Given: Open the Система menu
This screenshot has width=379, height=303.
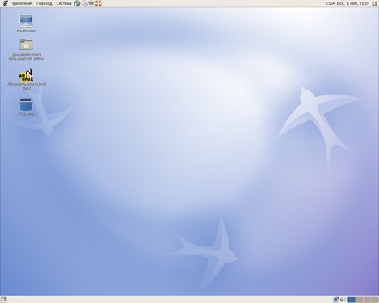Looking at the screenshot, I should point(64,3).
